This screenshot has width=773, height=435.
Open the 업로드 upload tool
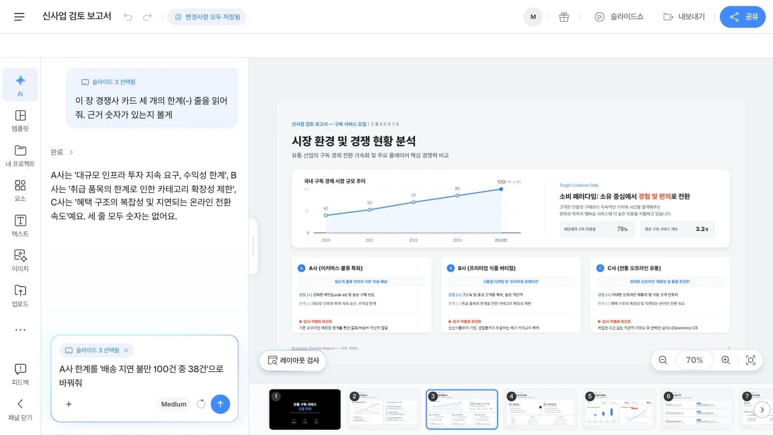tap(20, 296)
